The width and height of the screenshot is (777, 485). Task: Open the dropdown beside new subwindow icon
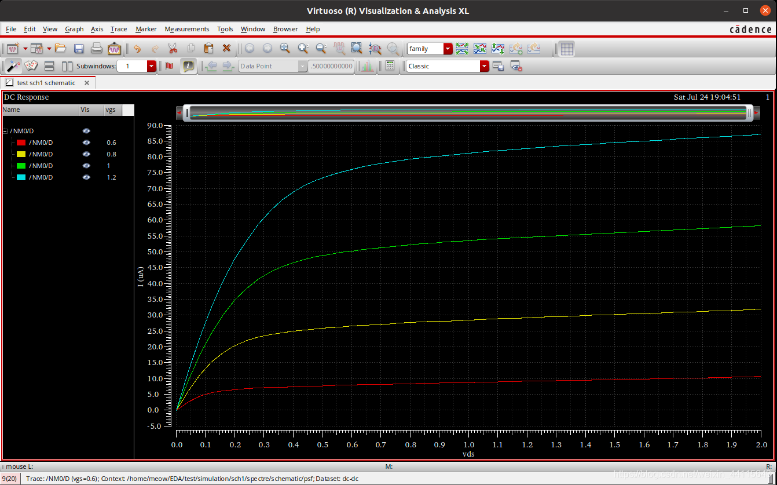49,49
